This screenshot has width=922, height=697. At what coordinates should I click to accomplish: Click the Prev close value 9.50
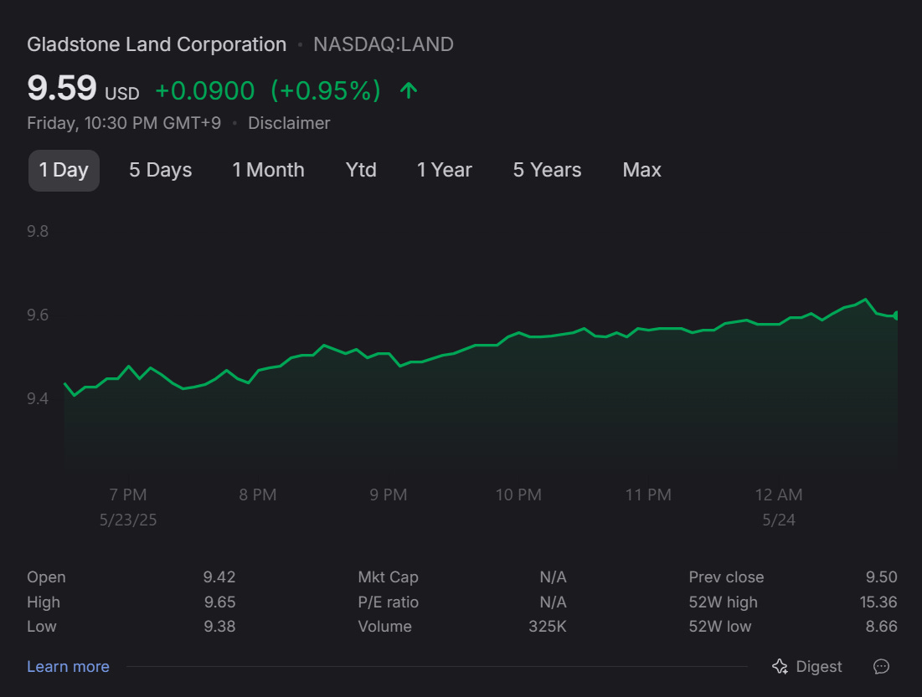click(882, 577)
